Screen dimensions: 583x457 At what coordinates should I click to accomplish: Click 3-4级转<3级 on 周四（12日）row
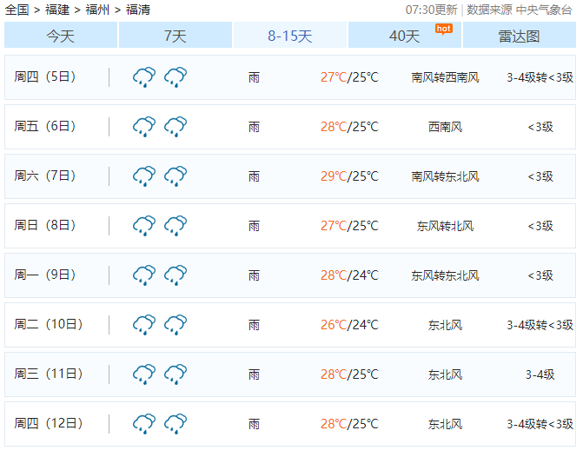[x=540, y=423]
